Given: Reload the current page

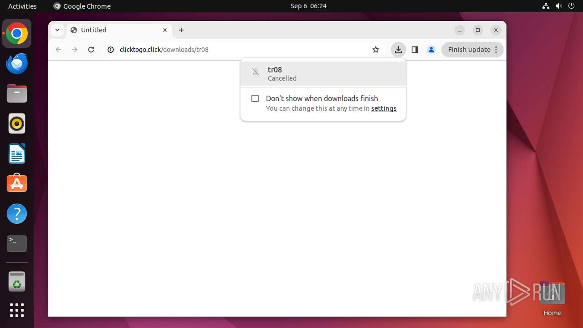Looking at the screenshot, I should click(91, 50).
